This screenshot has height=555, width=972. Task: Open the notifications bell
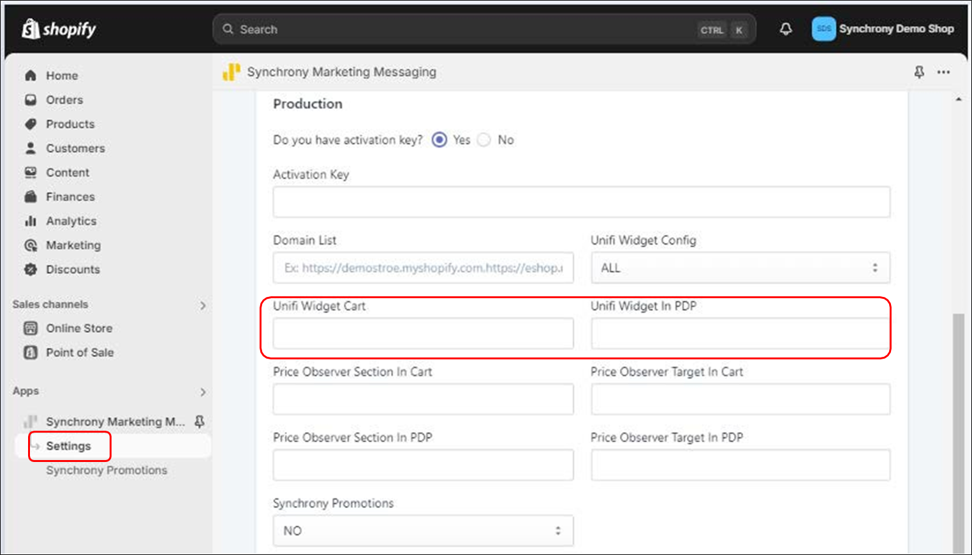click(x=786, y=29)
